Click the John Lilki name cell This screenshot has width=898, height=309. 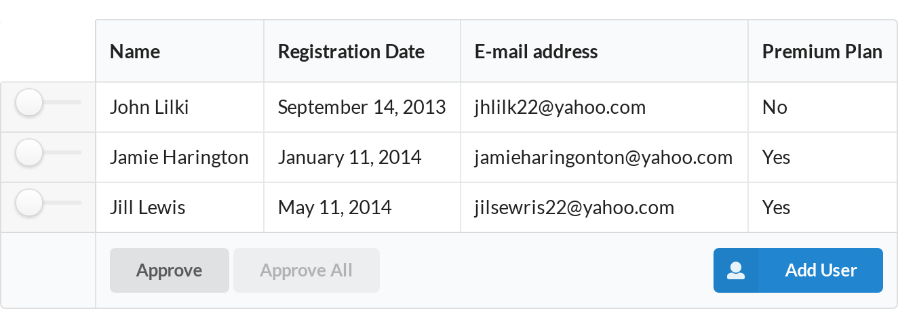coord(180,107)
